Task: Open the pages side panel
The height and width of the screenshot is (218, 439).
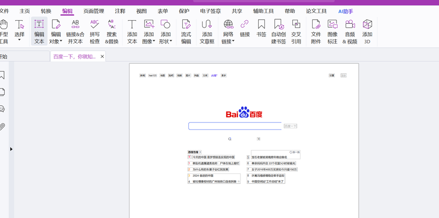Action: 2,92
